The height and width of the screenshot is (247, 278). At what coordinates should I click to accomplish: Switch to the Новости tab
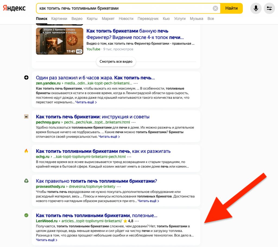pos(126,19)
